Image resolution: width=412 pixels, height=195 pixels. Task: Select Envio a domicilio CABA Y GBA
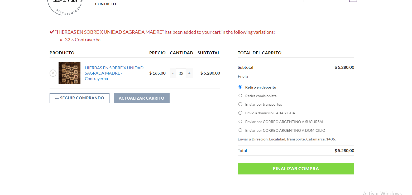(240, 113)
